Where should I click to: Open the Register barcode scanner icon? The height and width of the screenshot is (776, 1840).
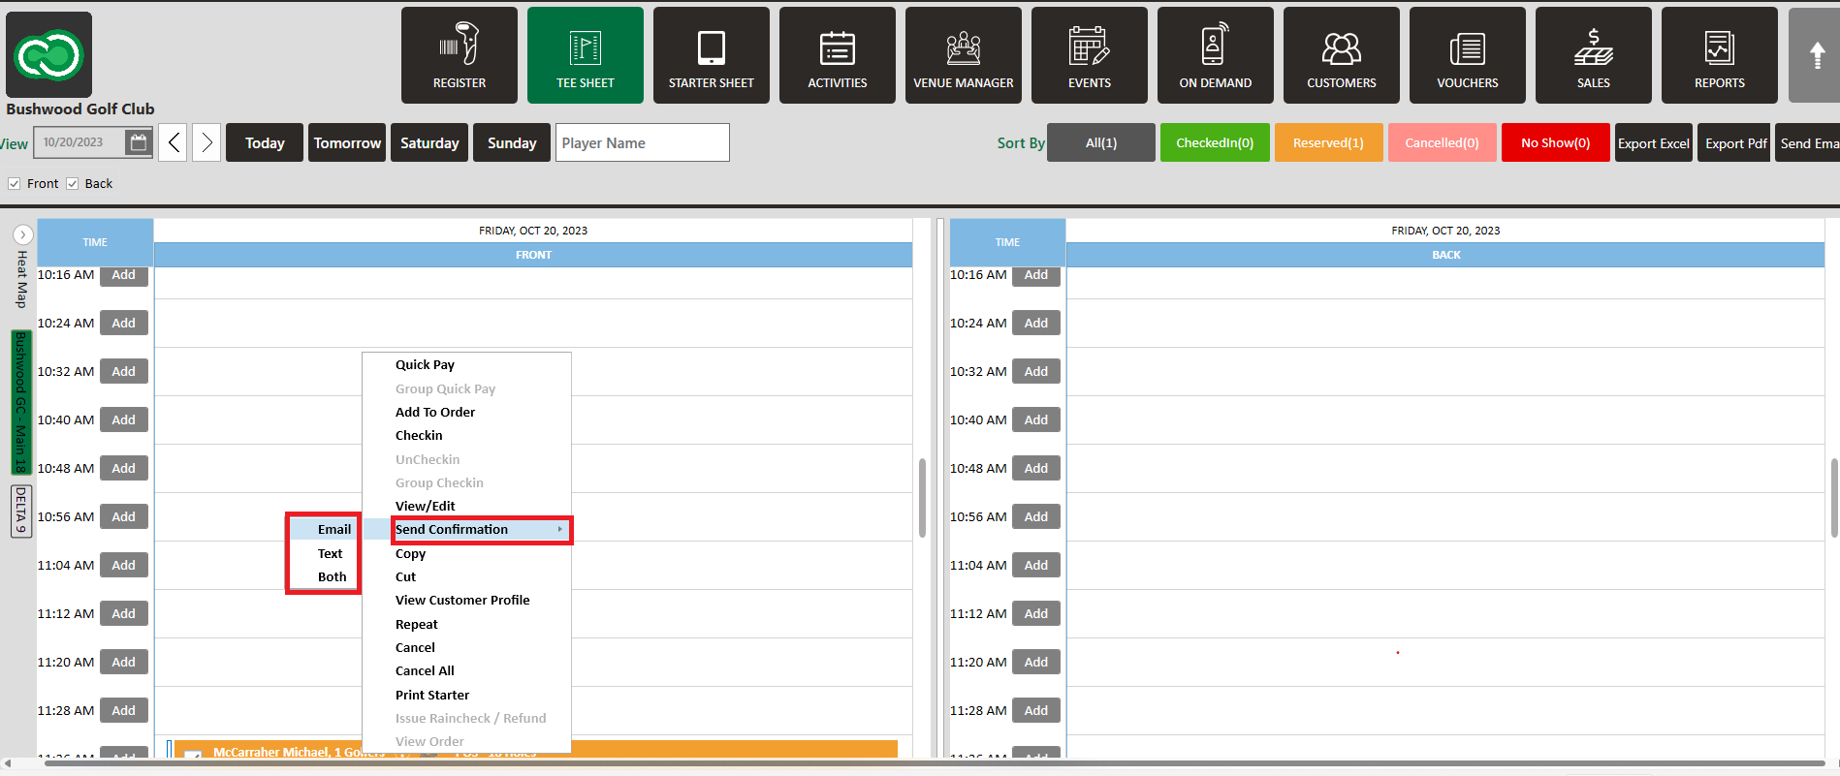460,47
